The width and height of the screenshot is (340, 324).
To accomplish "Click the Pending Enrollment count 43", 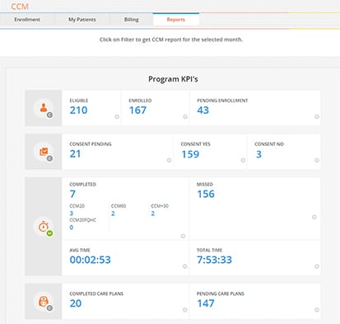I will [203, 110].
